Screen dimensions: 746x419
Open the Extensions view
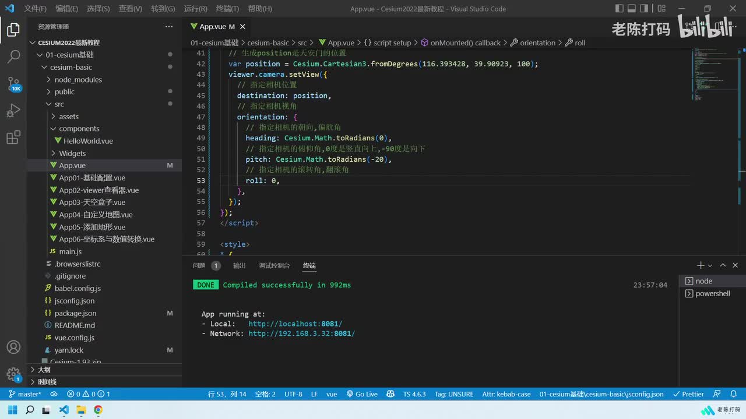tap(13, 137)
